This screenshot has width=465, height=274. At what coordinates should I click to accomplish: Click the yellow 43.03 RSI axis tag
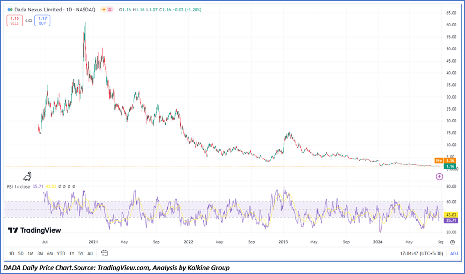(x=451, y=215)
